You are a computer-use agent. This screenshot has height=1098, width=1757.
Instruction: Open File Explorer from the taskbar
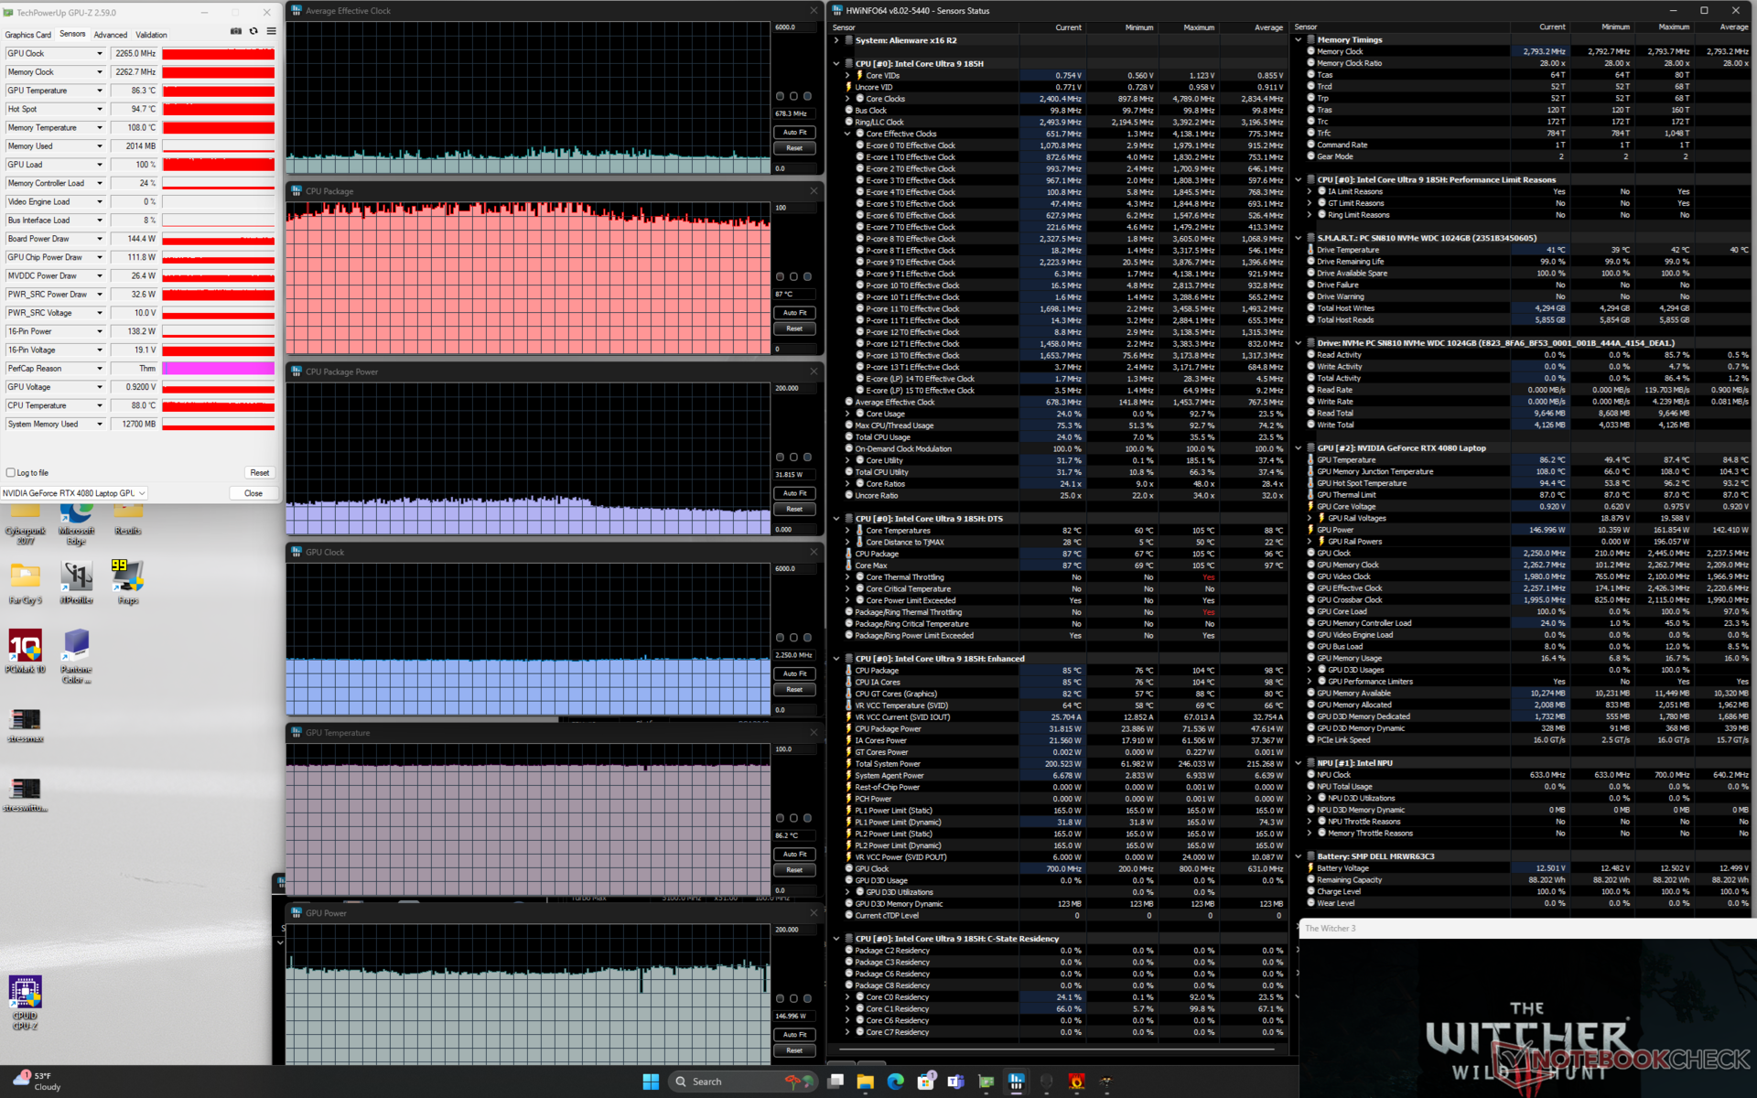click(x=865, y=1082)
